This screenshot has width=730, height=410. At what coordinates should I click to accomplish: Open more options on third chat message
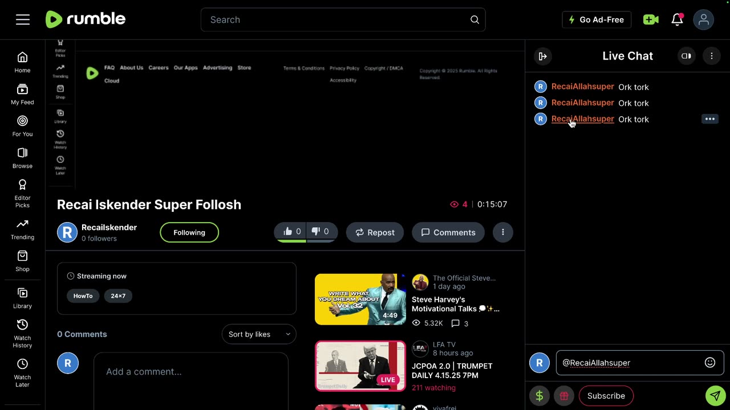[710, 119]
